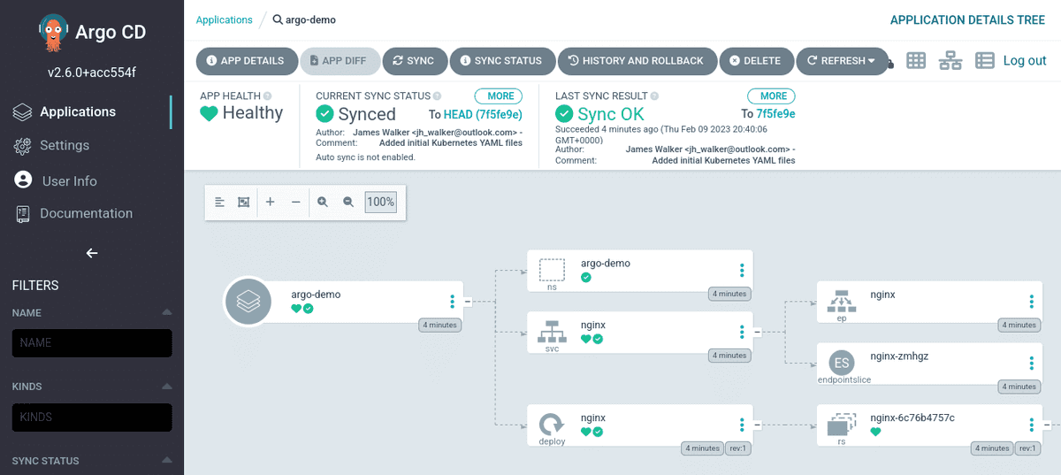The height and width of the screenshot is (475, 1061).
Task: Focus the NAME filter input field
Action: pos(92,343)
